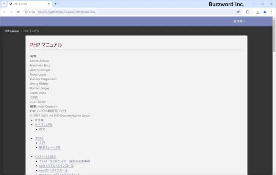Open the はじめに section link
This screenshot has width=276, height=175.
(39, 138)
